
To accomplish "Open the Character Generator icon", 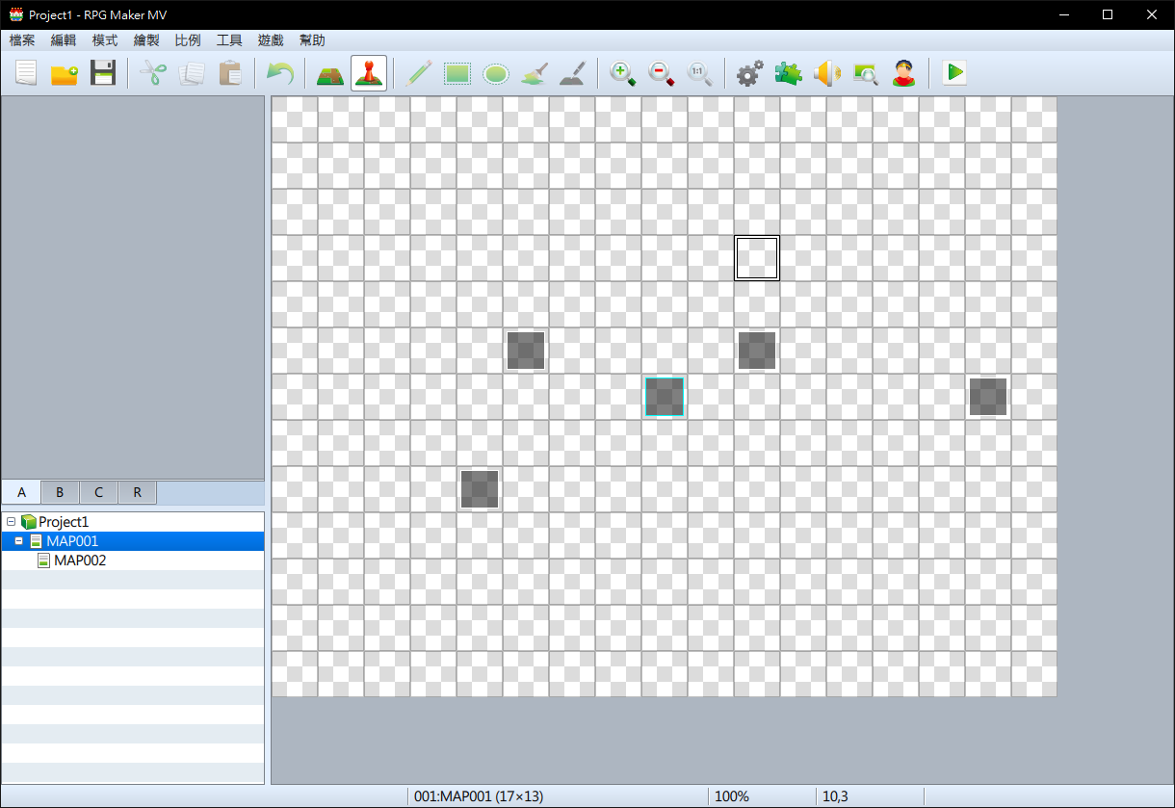I will click(x=903, y=73).
